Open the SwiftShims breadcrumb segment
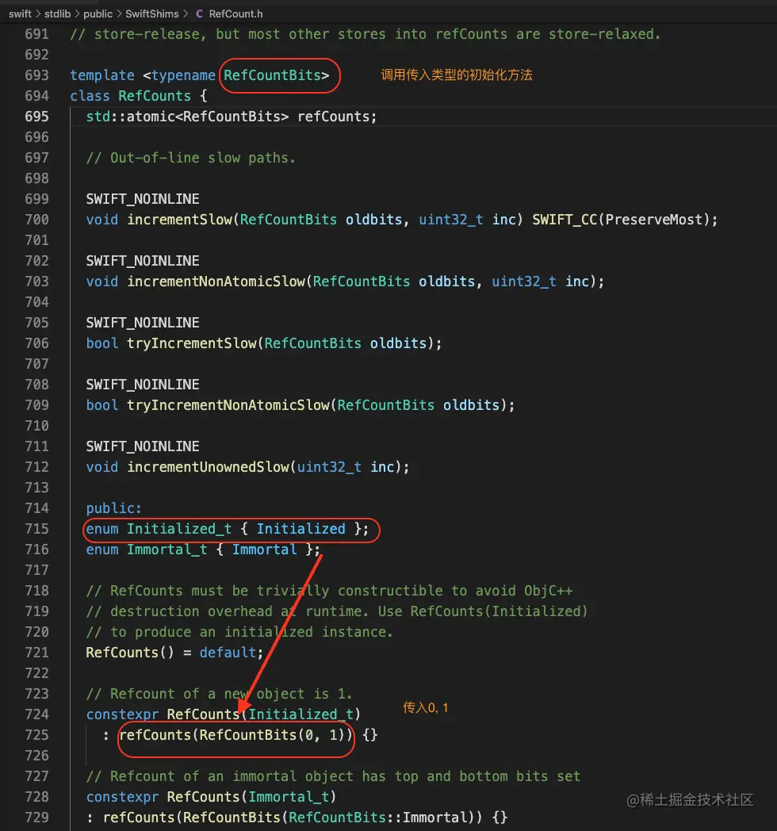Image resolution: width=777 pixels, height=831 pixels. [x=152, y=13]
